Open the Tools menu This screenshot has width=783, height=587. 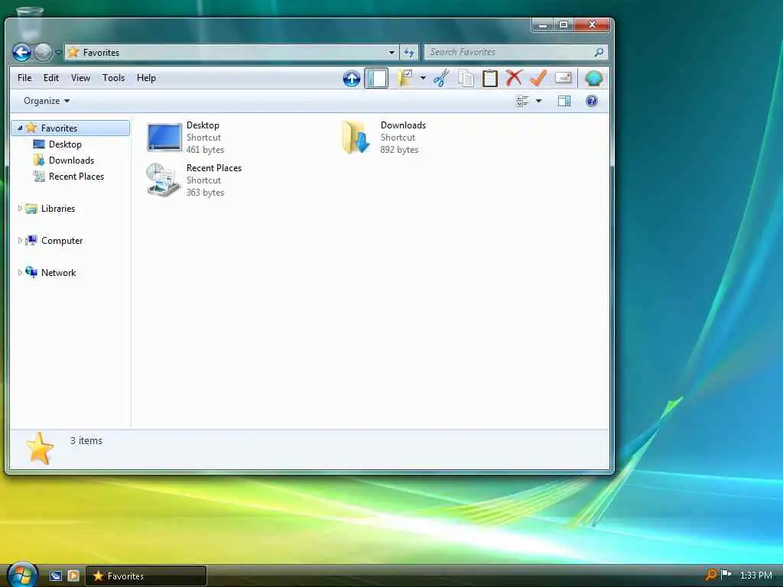(113, 78)
